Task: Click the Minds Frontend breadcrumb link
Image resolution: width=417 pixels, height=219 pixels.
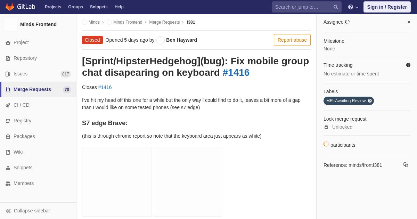Action: coord(128,22)
